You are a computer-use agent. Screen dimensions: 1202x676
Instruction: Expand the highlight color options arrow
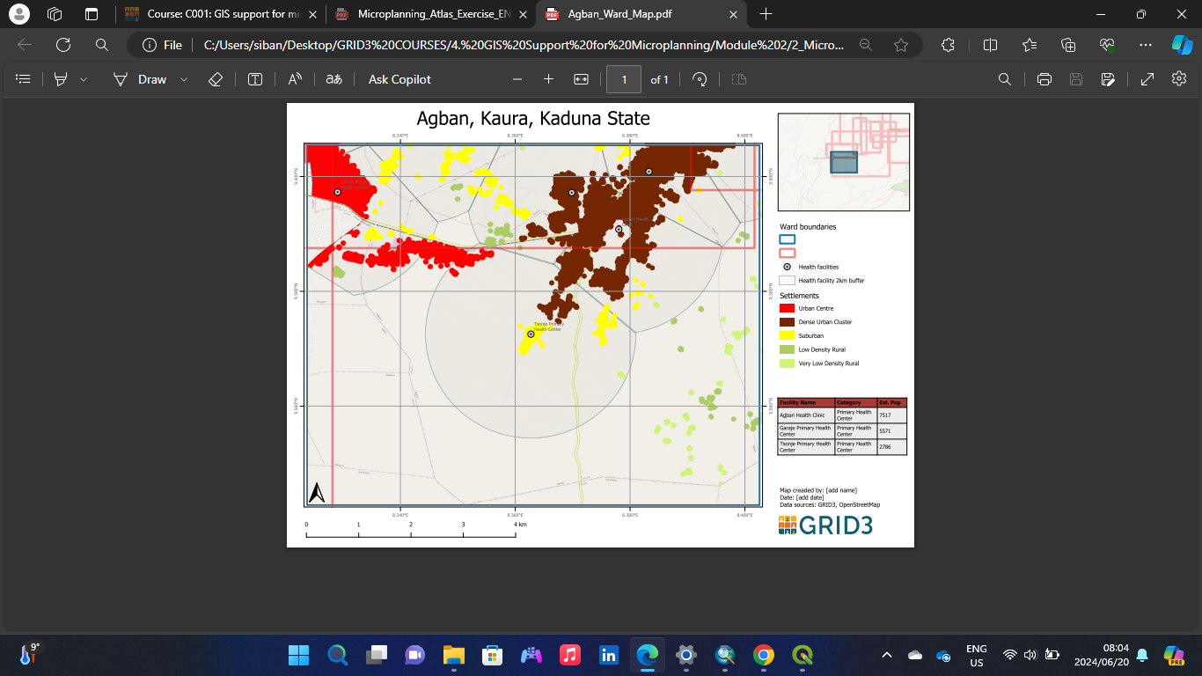tap(84, 79)
